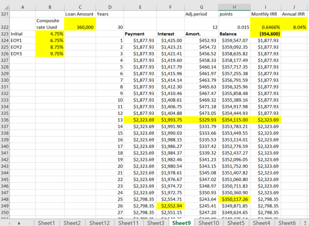Select the $452.93 amortization cell
This screenshot has height=226, width=309.
201,40
